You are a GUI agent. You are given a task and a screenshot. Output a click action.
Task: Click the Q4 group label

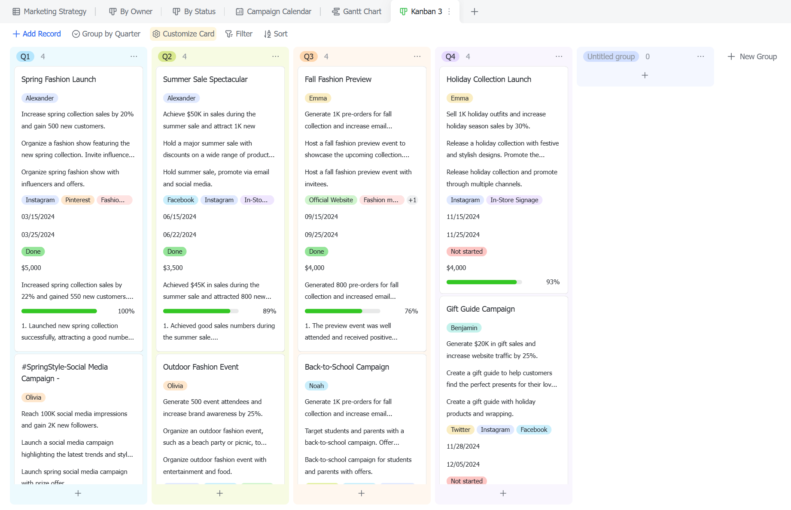point(450,57)
